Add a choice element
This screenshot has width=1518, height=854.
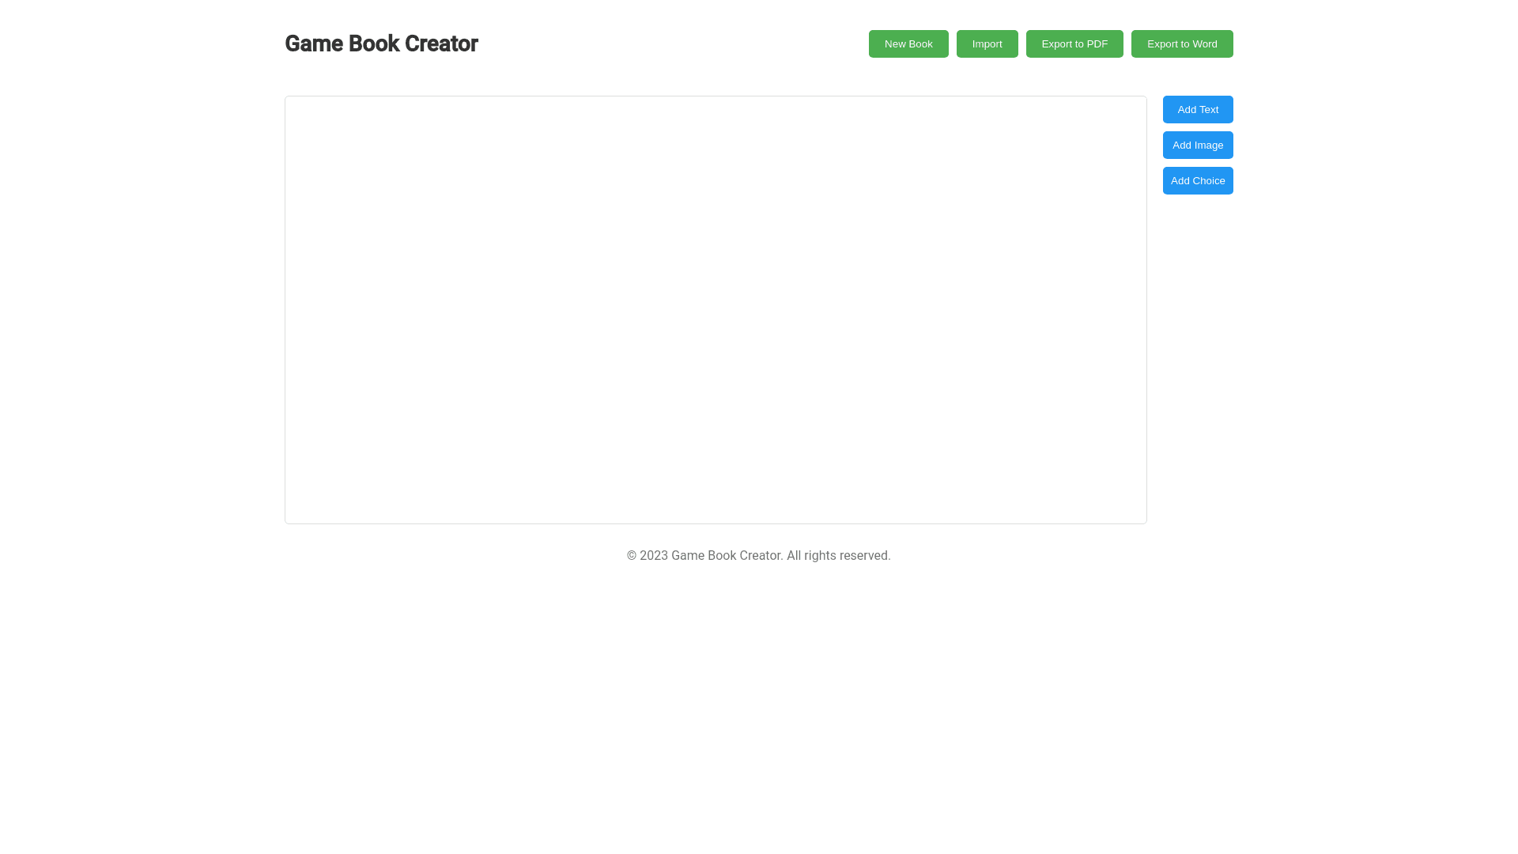click(1197, 180)
